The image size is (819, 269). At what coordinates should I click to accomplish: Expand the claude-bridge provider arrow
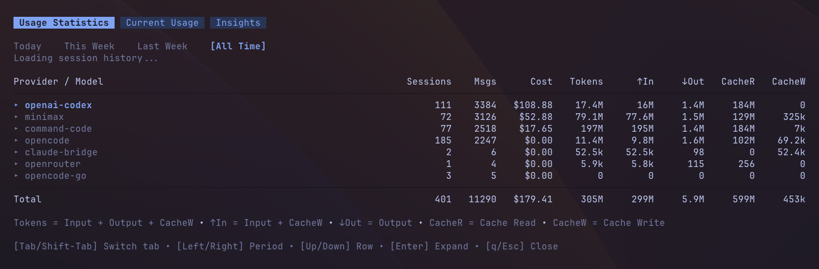pyautogui.click(x=16, y=152)
